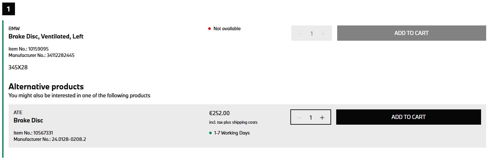Select the BMW brake disc quantity field
The image size is (490, 159).
[311, 33]
